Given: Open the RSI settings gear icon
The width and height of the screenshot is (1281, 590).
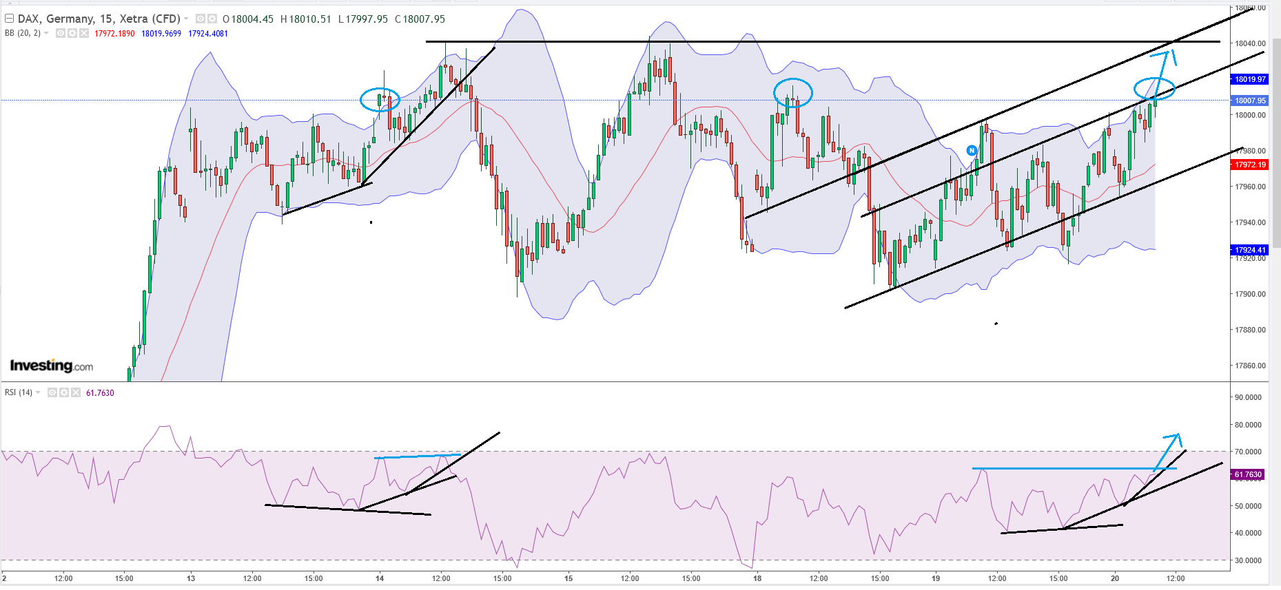Looking at the screenshot, I should [x=64, y=392].
